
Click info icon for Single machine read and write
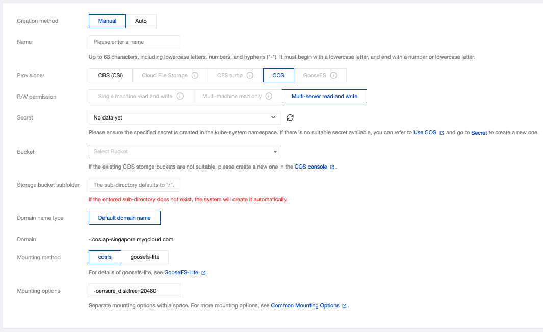[180, 96]
